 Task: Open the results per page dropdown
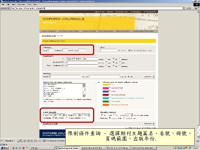(129, 115)
